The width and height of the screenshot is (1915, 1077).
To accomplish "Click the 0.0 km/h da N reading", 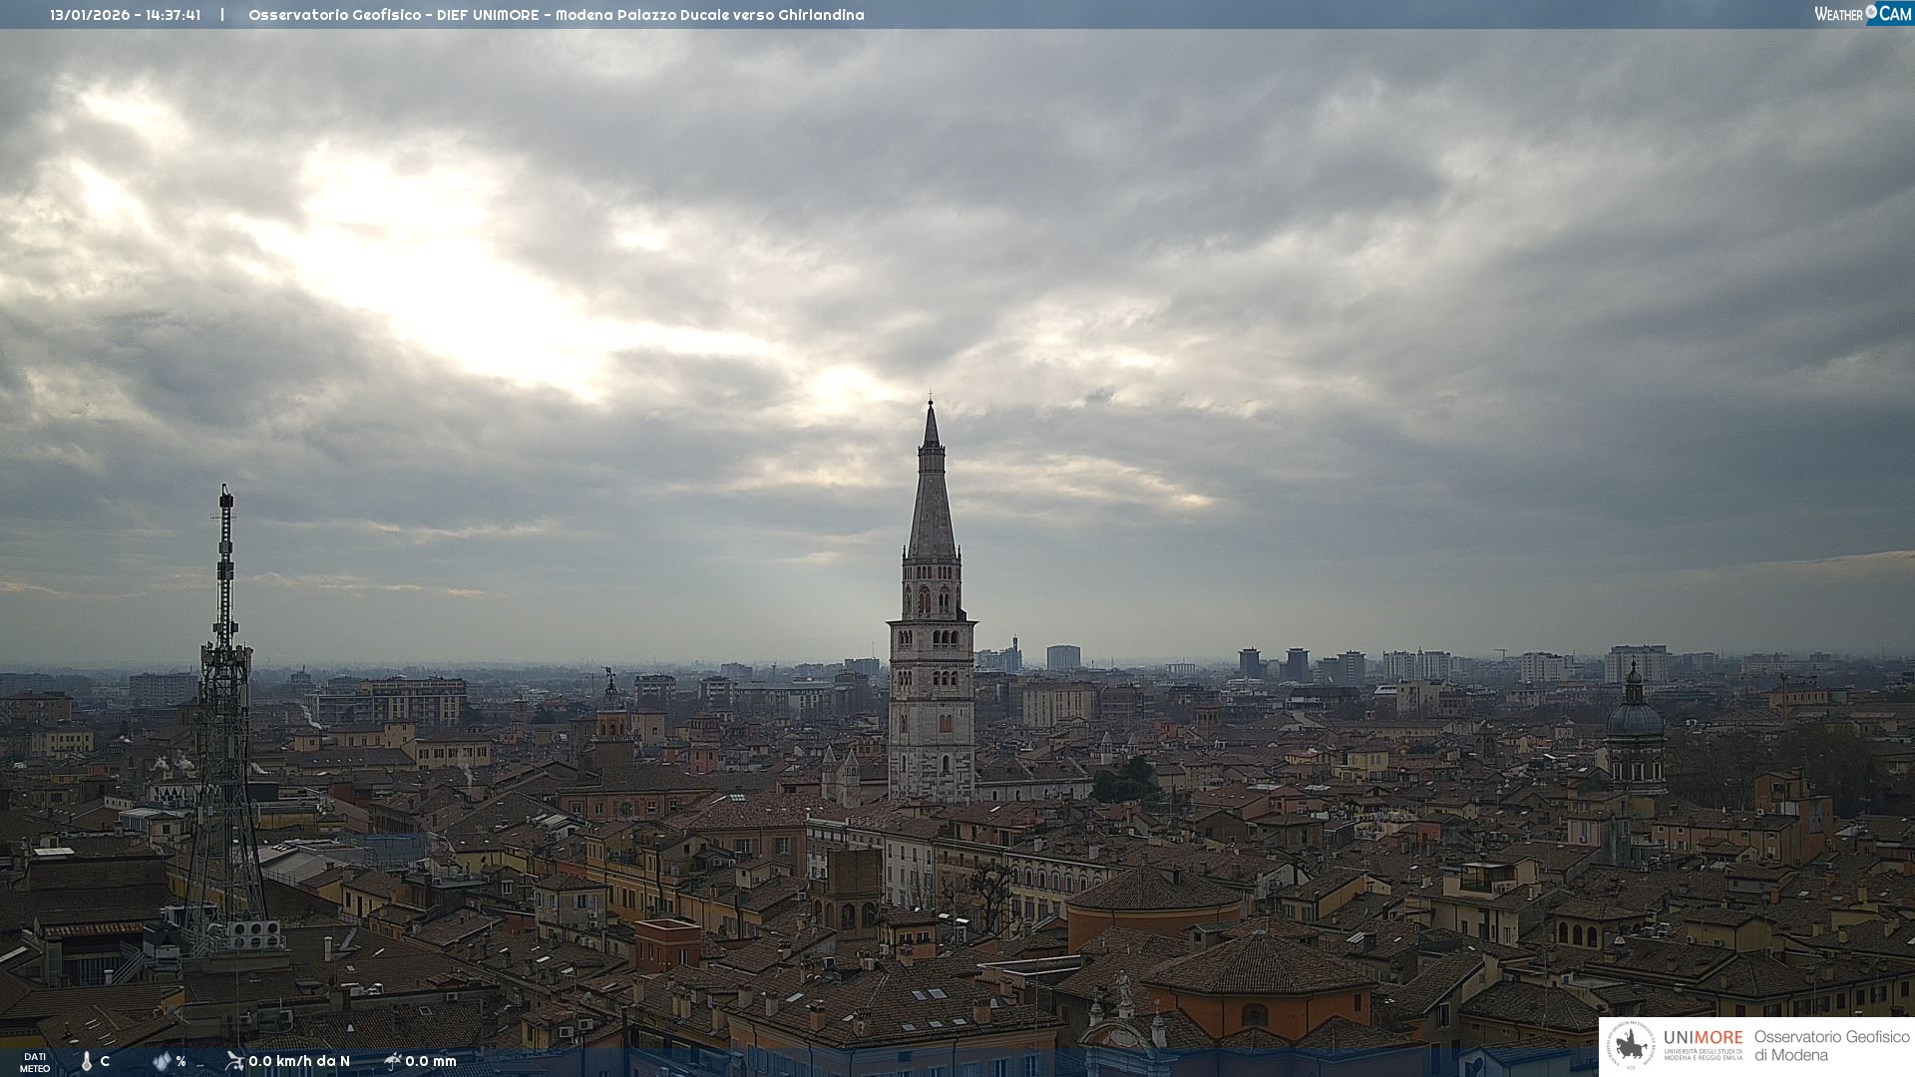I will point(299,1061).
